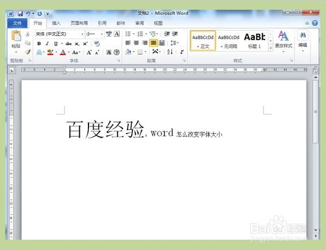The width and height of the screenshot is (326, 250).
Task: Open the Change Case Aa menu
Action: [x=76, y=52]
